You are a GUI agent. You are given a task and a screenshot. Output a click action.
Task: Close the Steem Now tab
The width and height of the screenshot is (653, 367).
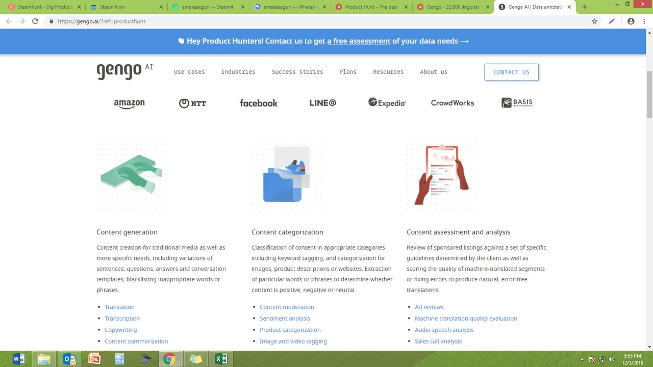[x=161, y=7]
